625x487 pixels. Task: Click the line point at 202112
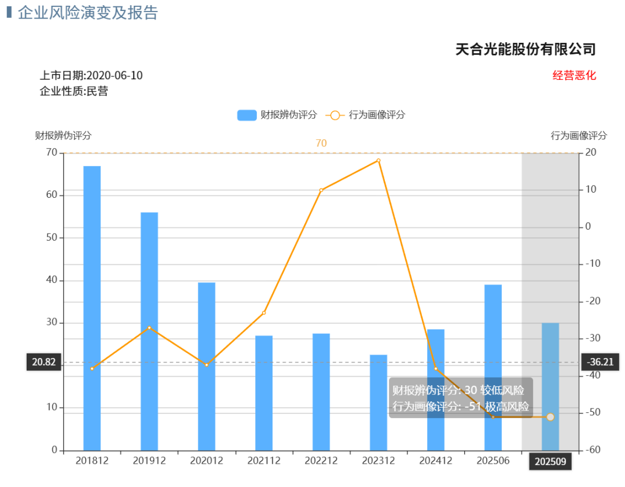264,313
